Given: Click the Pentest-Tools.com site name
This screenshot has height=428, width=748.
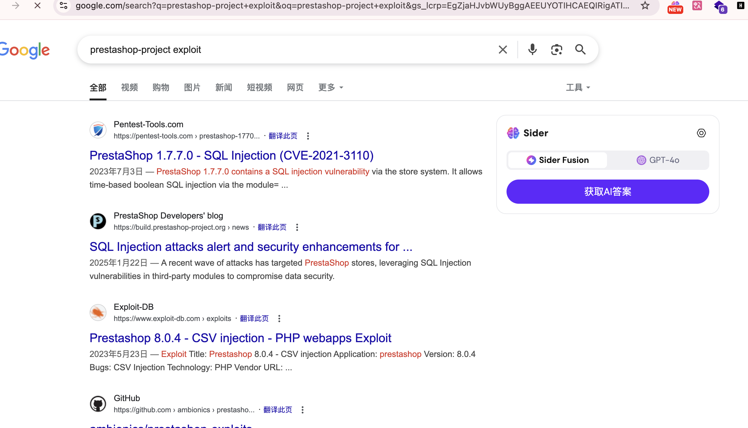Looking at the screenshot, I should pyautogui.click(x=149, y=125).
